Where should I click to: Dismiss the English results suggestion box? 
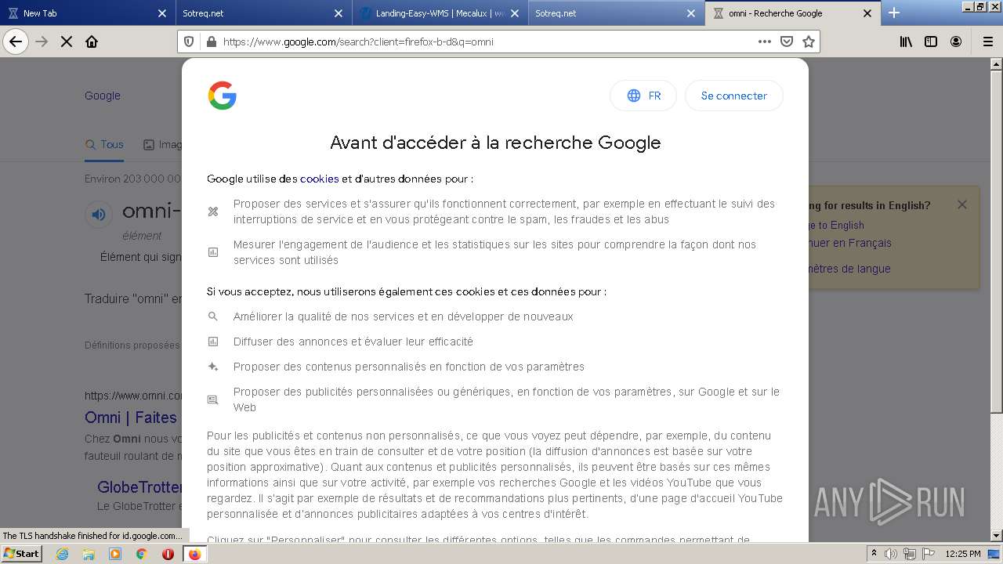coord(961,204)
